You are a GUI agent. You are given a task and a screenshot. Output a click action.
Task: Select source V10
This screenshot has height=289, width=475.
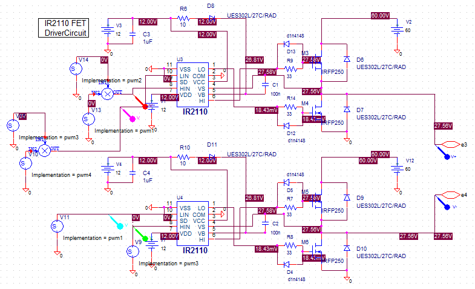(26, 164)
